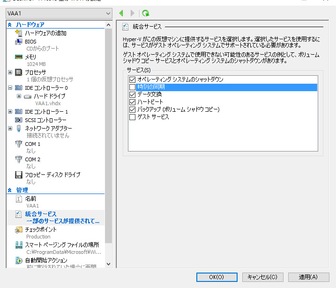Collapse the IDE コントローラー 0 node
The height and width of the screenshot is (288, 336).
coord(10,87)
